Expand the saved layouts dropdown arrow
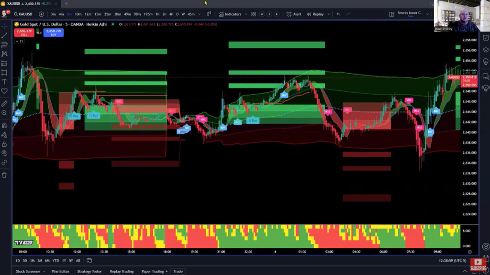 point(427,14)
